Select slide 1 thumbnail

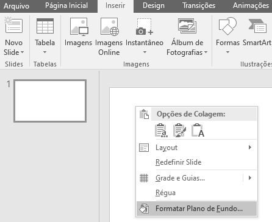50,101
